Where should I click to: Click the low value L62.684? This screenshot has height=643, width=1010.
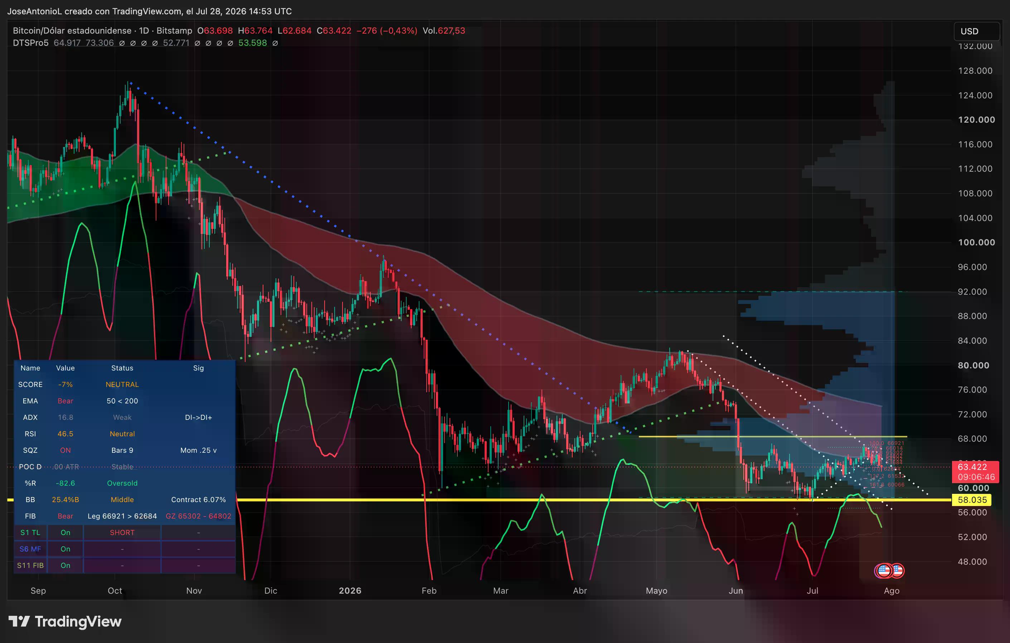[x=295, y=31]
